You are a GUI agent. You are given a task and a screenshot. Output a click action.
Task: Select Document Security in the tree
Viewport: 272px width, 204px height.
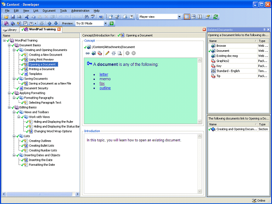pyautogui.click(x=36, y=88)
